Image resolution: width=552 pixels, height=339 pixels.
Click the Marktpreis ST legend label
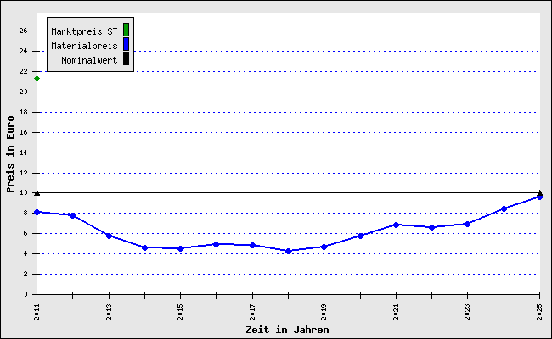pyautogui.click(x=84, y=31)
